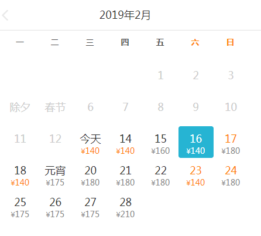Pick February 18 at ¥140
Image resolution: width=261 pixels, height=236 pixels.
click(x=20, y=174)
